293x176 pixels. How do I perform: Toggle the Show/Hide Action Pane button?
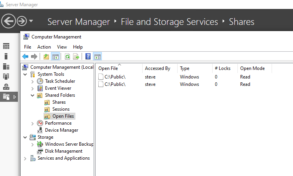pyautogui.click(x=97, y=57)
